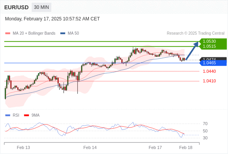This screenshot has height=154, width=228.
Task: Click the EUR/USD pair title
Action: 17,7
